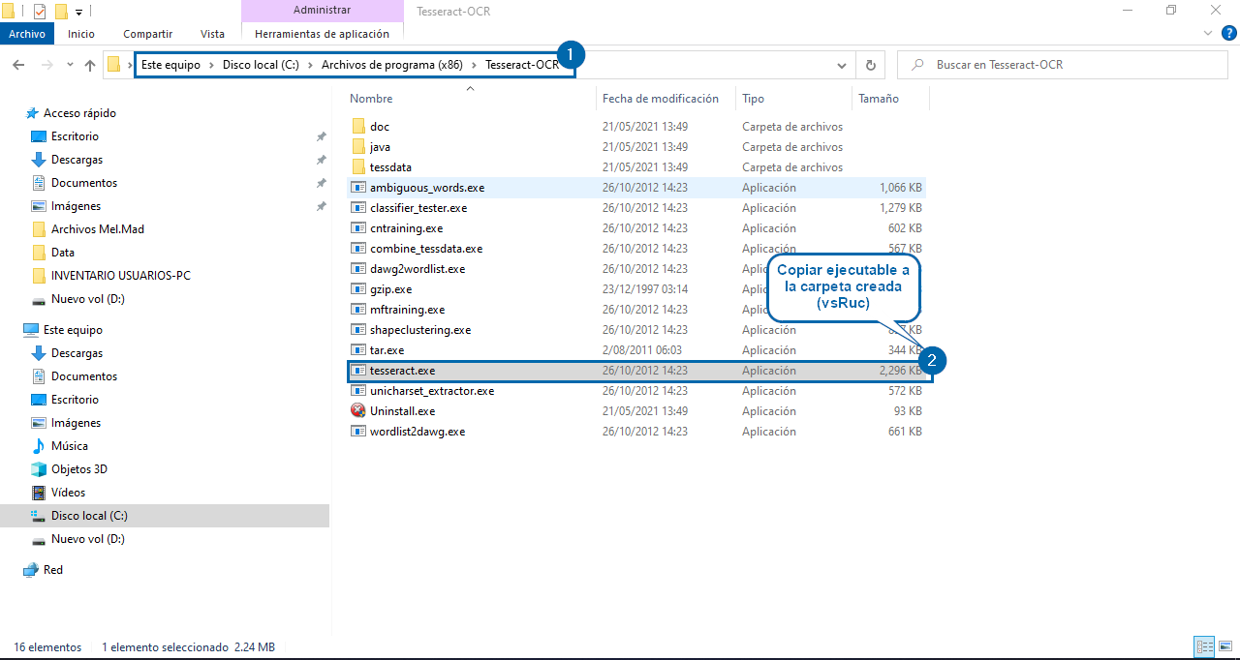
Task: Select the tesseract.exe file
Action: (x=638, y=371)
